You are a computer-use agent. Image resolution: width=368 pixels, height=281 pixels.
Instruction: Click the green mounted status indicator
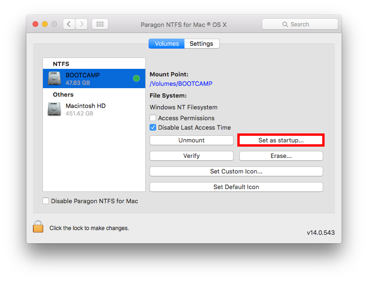click(x=136, y=79)
